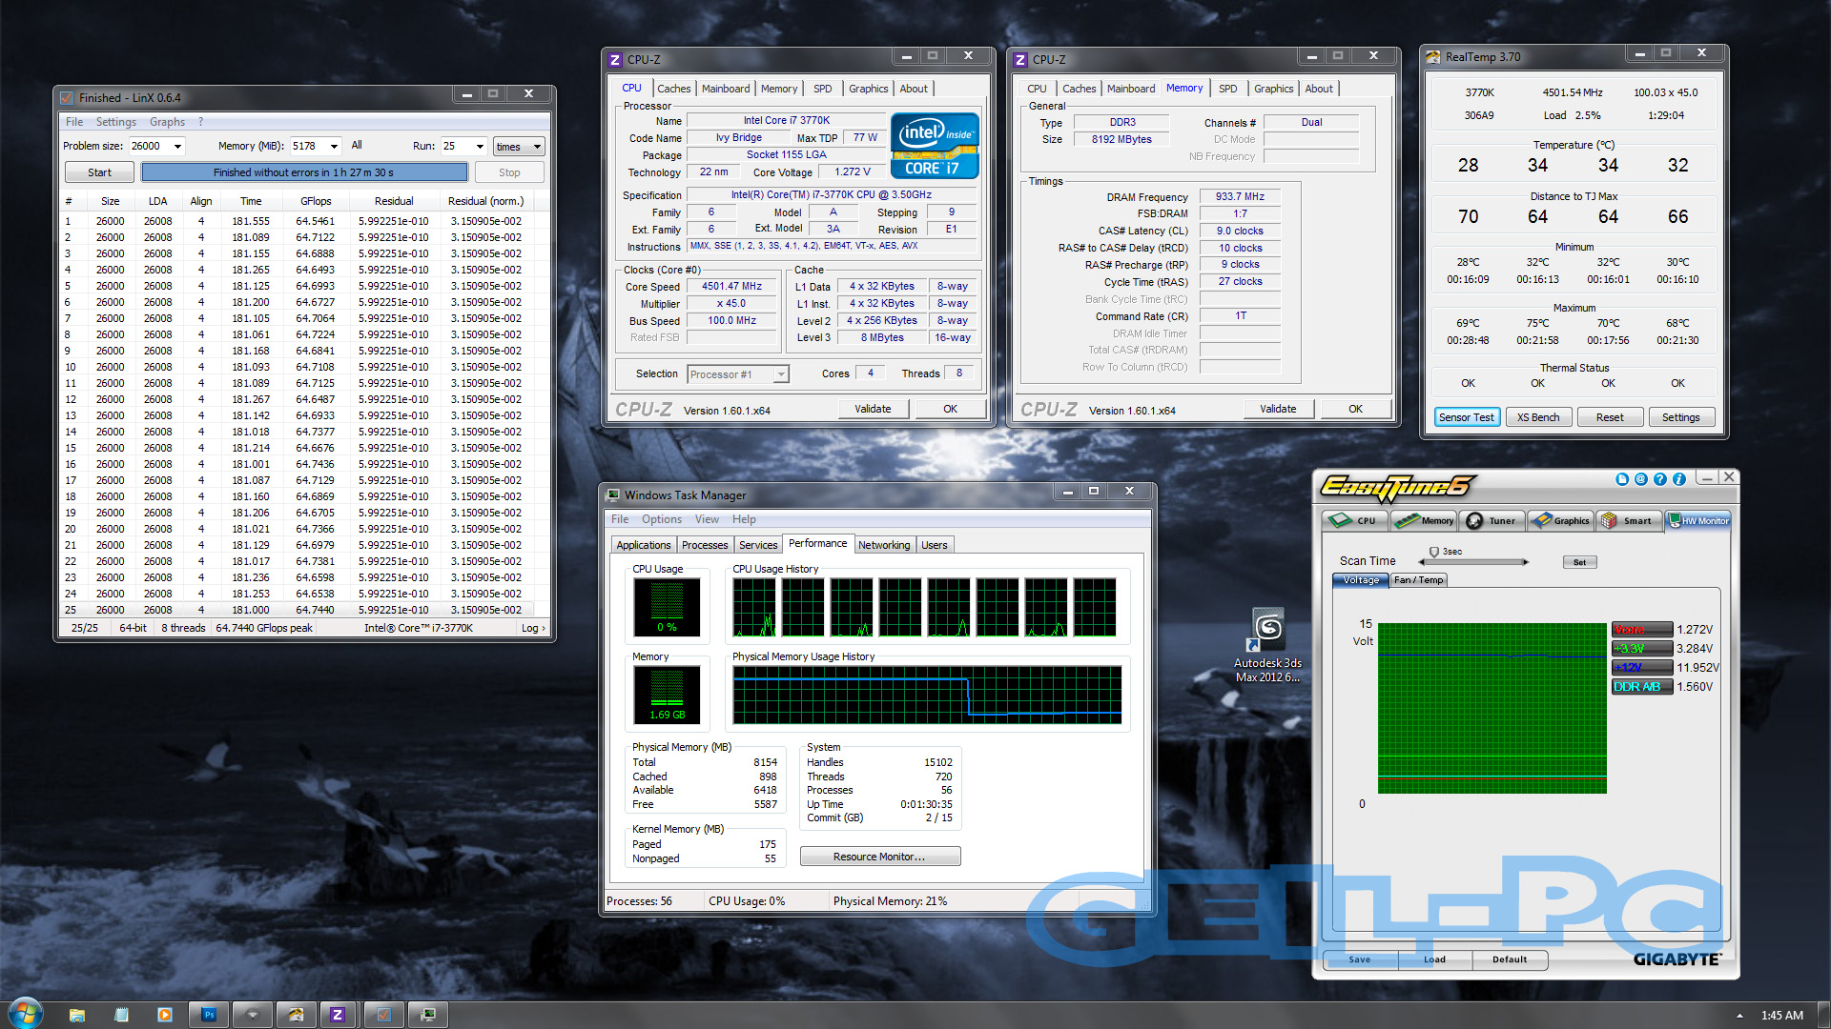Viewport: 1831px width, 1029px height.
Task: Click the Photoshop taskbar icon
Action: point(209,1015)
